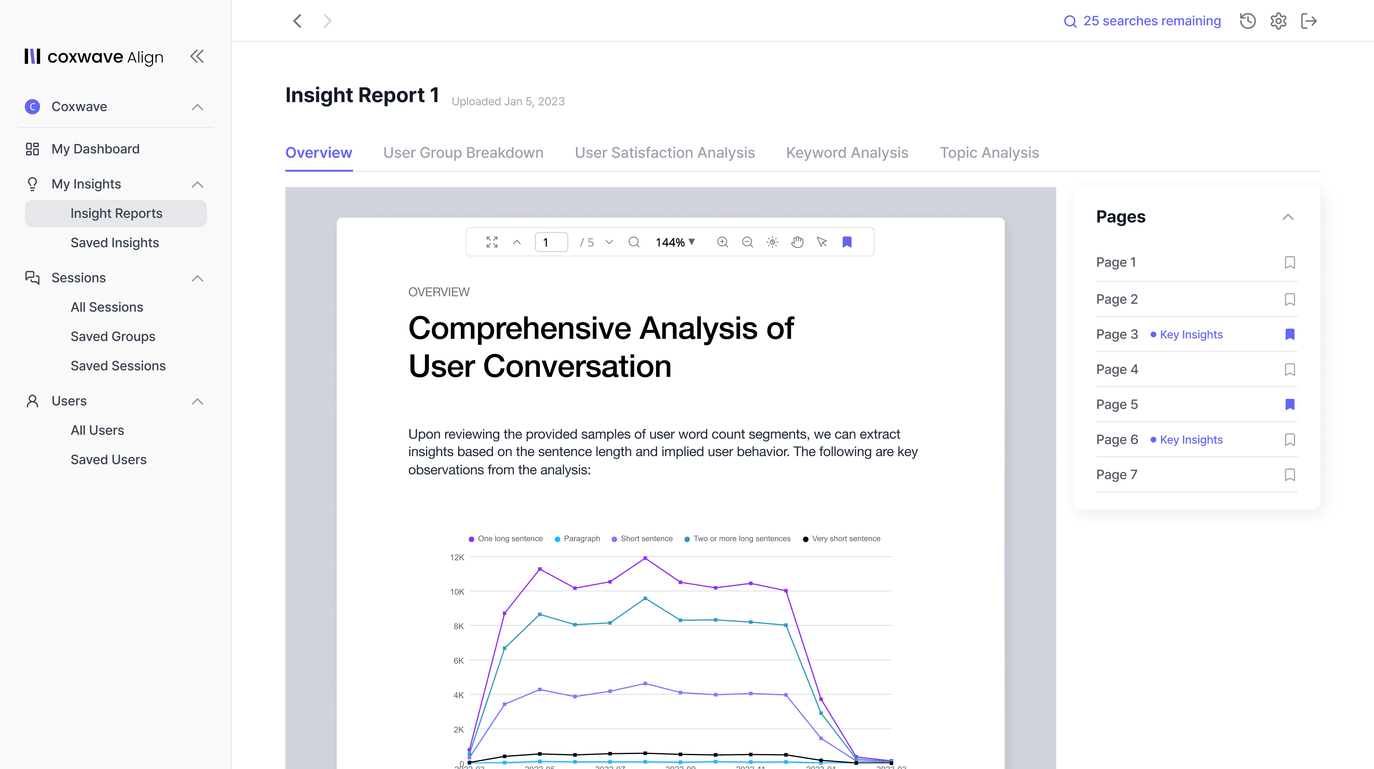Bookmark Page 6

click(1290, 440)
